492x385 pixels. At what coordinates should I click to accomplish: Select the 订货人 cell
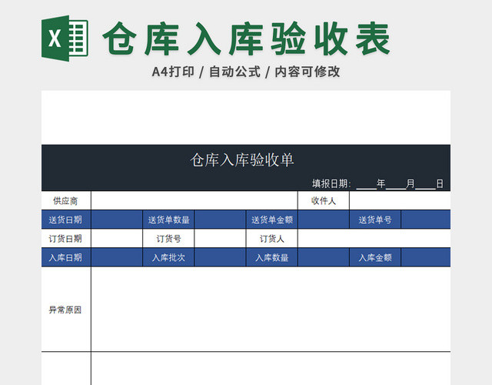(272, 239)
